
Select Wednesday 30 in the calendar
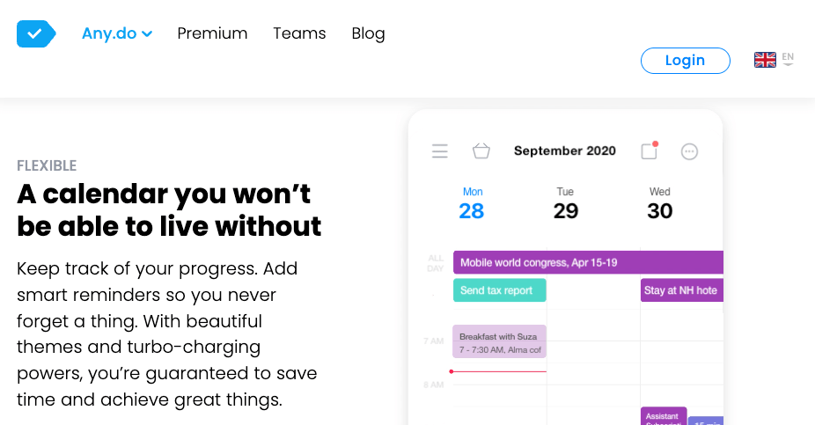coord(659,204)
